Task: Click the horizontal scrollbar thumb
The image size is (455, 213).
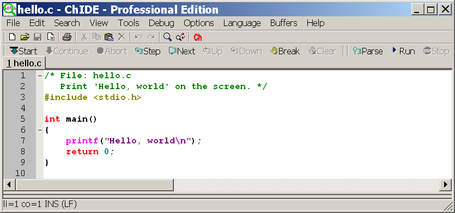Action: [94, 185]
